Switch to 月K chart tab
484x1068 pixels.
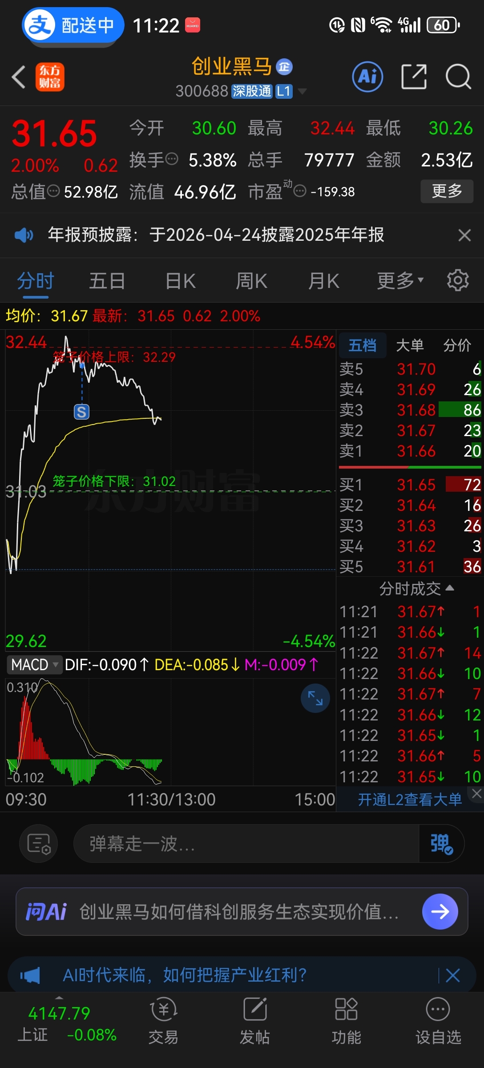(x=324, y=281)
